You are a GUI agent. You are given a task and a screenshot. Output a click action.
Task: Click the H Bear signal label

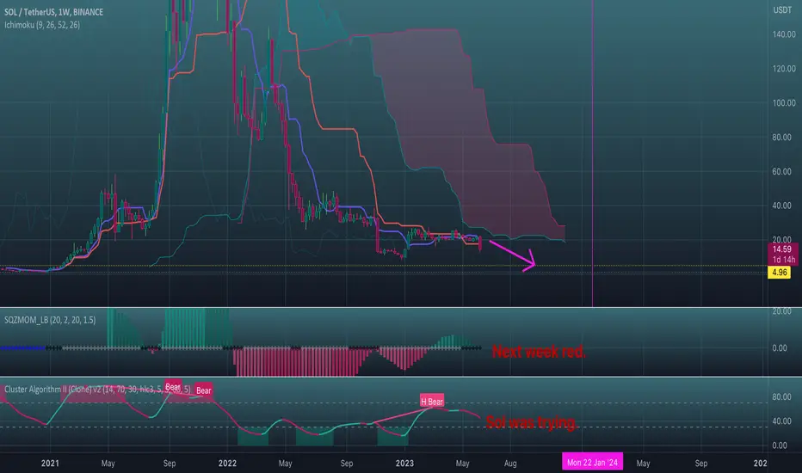pyautogui.click(x=432, y=402)
